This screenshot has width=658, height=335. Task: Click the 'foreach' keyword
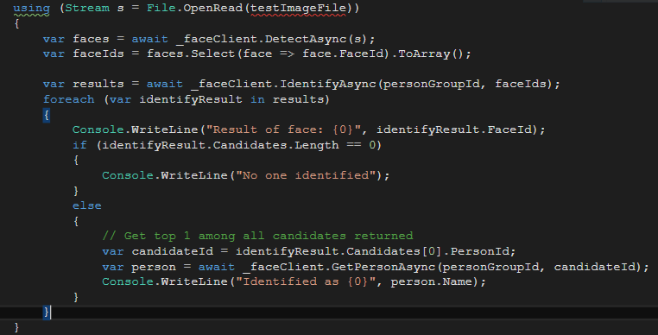click(x=69, y=99)
